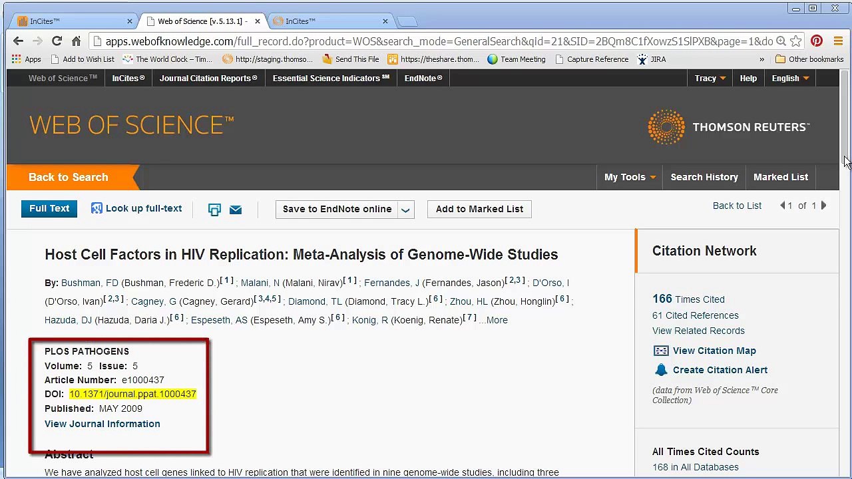Click author Bushman, FD link
The image size is (852, 479).
tap(89, 283)
